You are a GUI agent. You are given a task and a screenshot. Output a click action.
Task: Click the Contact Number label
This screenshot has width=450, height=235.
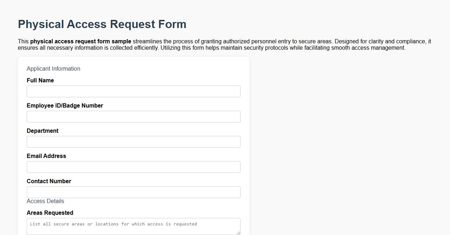pos(49,181)
